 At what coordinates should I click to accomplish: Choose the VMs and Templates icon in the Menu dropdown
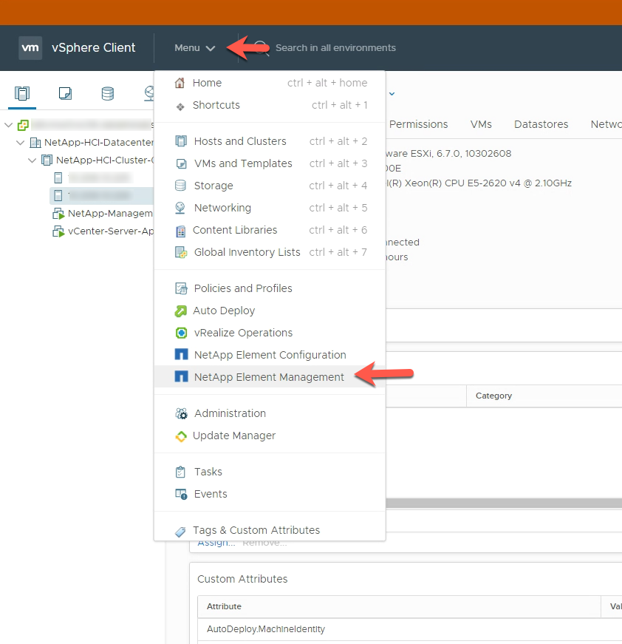click(x=181, y=163)
